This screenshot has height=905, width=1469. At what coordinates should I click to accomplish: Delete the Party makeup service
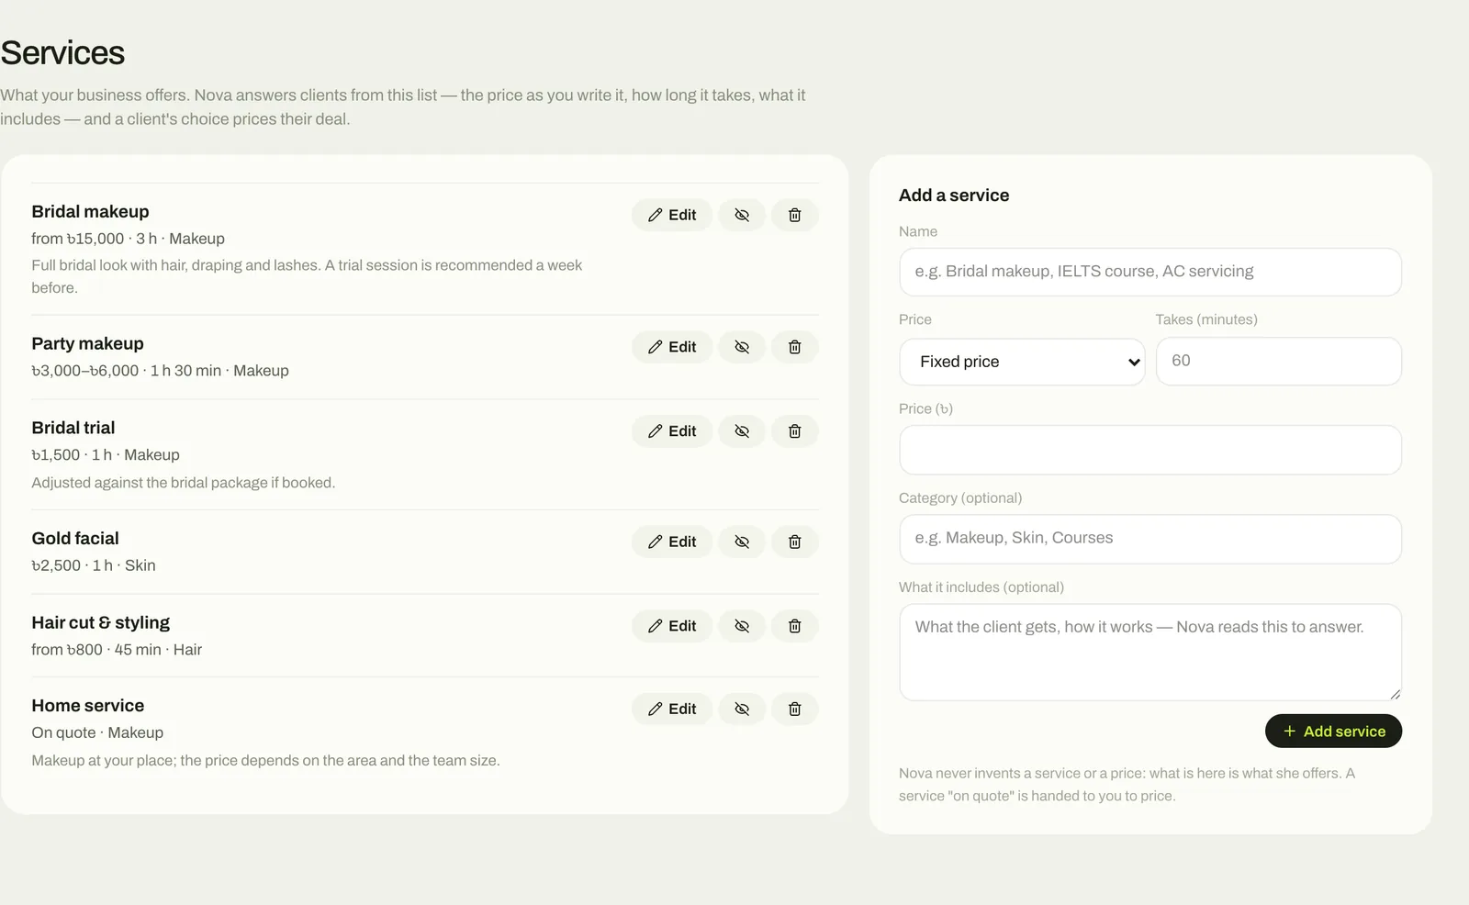pos(795,347)
